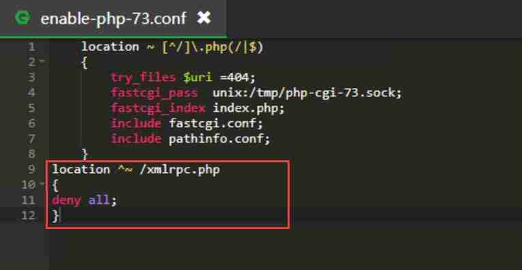Image resolution: width=522 pixels, height=270 pixels.
Task: Click the $uri variable on line 3
Action: click(198, 78)
